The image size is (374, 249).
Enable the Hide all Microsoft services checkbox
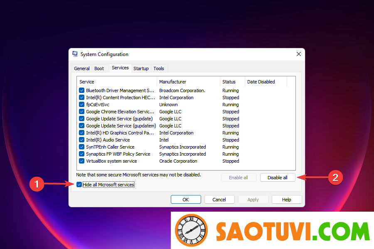pos(79,184)
